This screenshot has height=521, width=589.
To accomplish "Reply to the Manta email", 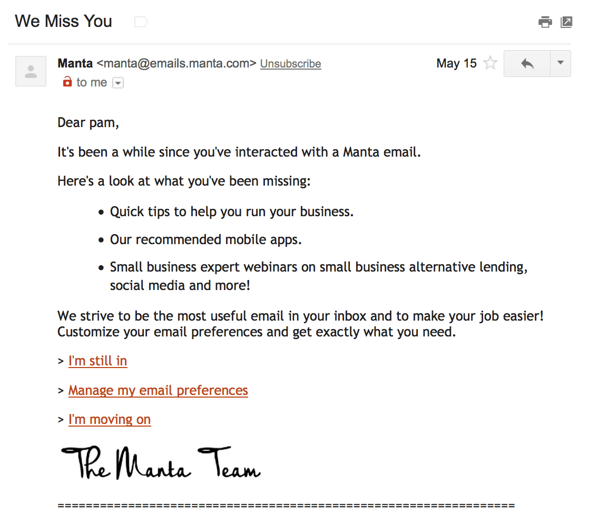I will point(527,64).
